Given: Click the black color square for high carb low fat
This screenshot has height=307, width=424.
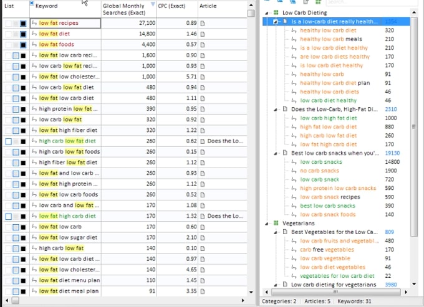Looking at the screenshot, I should tap(23, 248).
